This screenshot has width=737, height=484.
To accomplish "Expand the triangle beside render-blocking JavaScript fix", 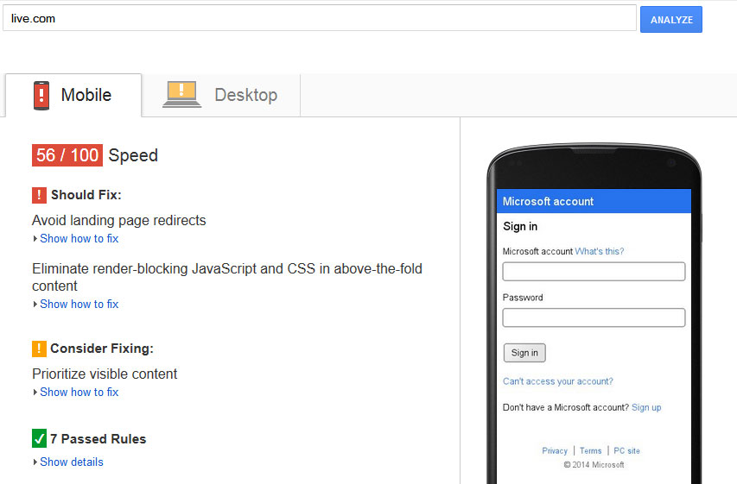I will 35,305.
